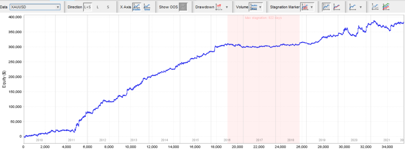Click the Max stagnation label on chart
The width and height of the screenshot is (405, 149).
pos(263,18)
